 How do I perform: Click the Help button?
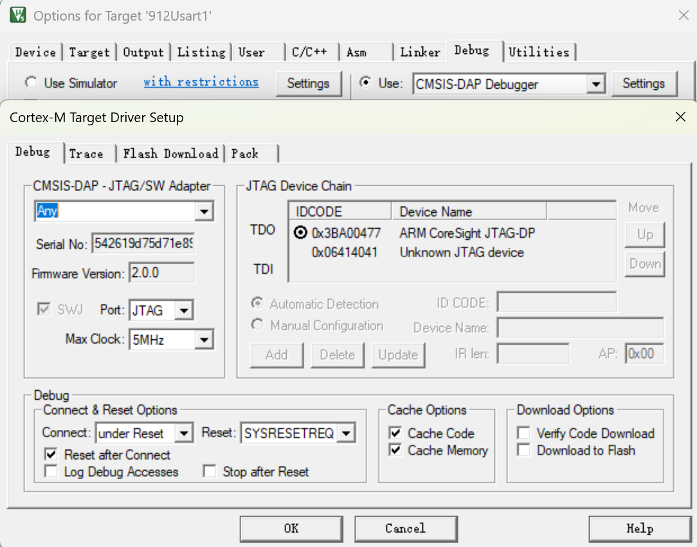pos(640,528)
